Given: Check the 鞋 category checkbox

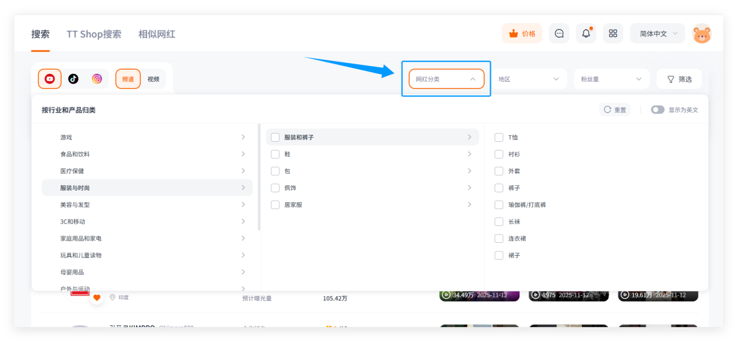Looking at the screenshot, I should pyautogui.click(x=276, y=155).
